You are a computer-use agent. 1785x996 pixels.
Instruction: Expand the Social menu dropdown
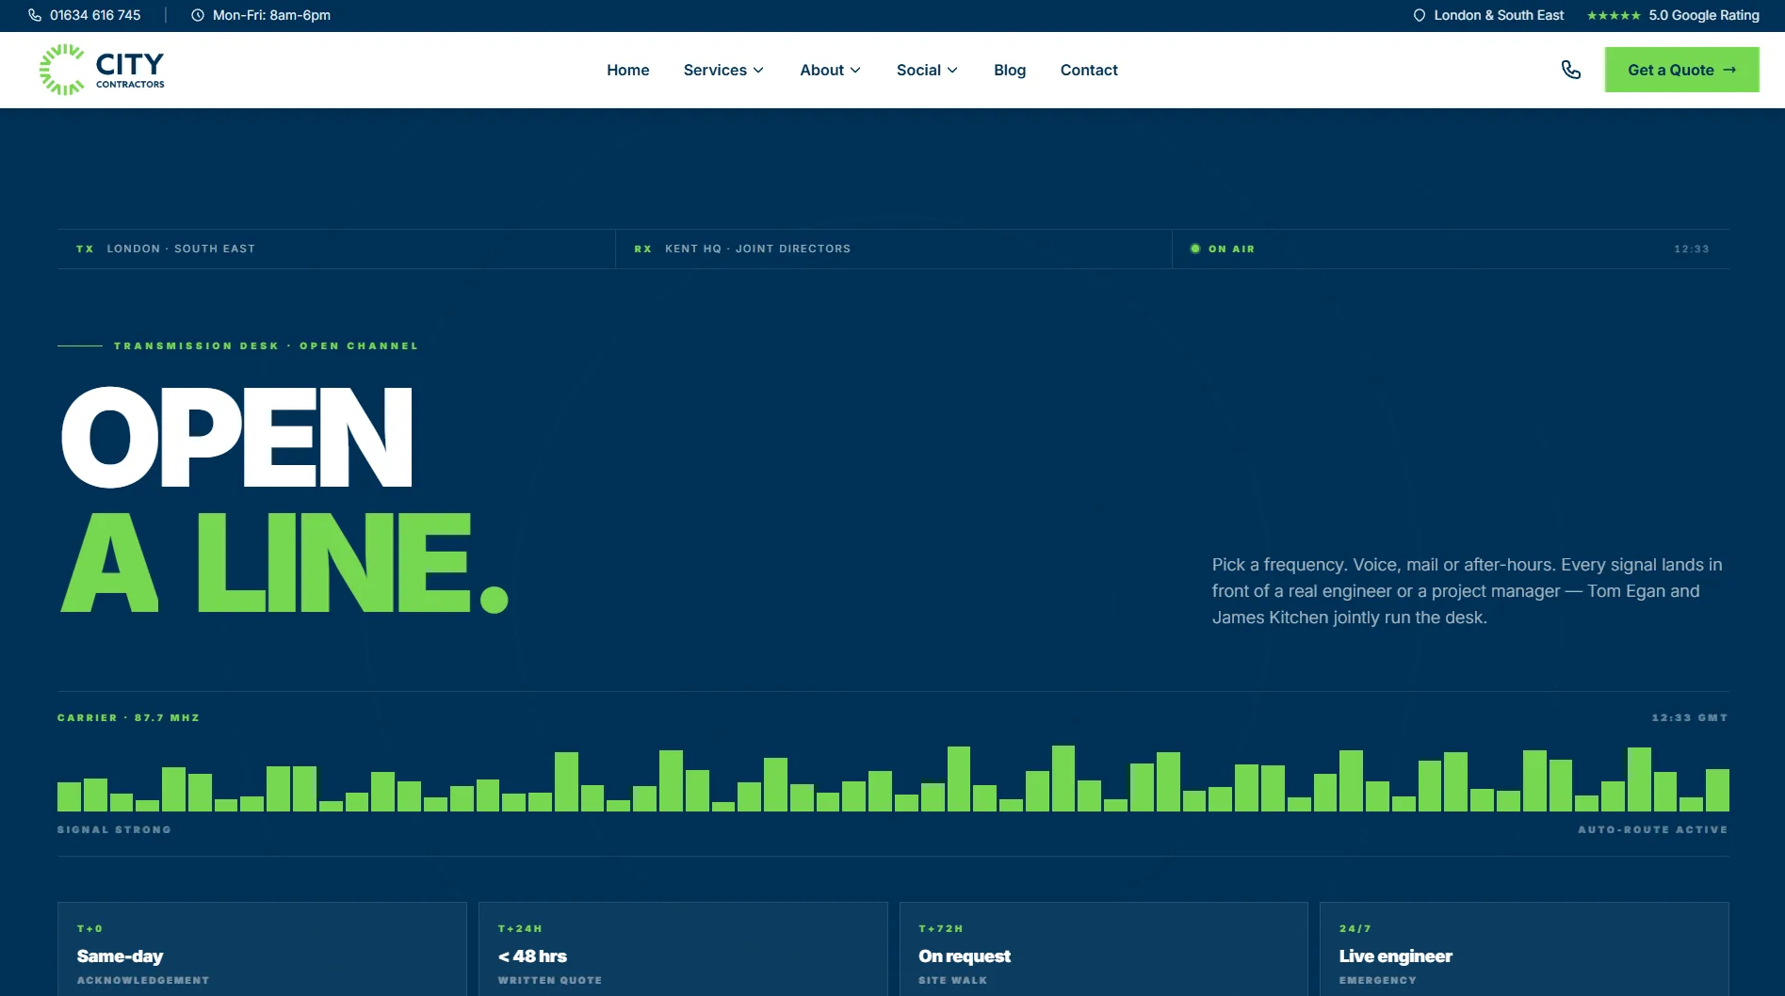click(927, 70)
